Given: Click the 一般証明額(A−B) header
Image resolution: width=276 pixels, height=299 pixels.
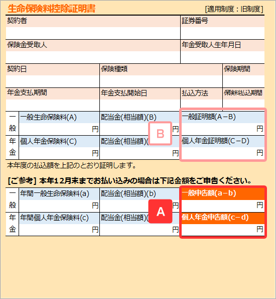Looking at the screenshot, I should coord(209,117).
